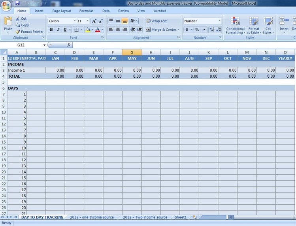Increase the font size with Grow Font
The image size is (296, 226).
click(x=94, y=21)
